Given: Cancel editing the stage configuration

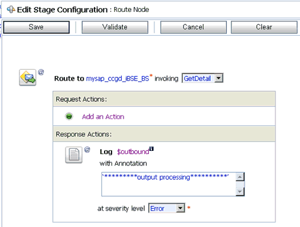Looking at the screenshot, I should 193,27.
